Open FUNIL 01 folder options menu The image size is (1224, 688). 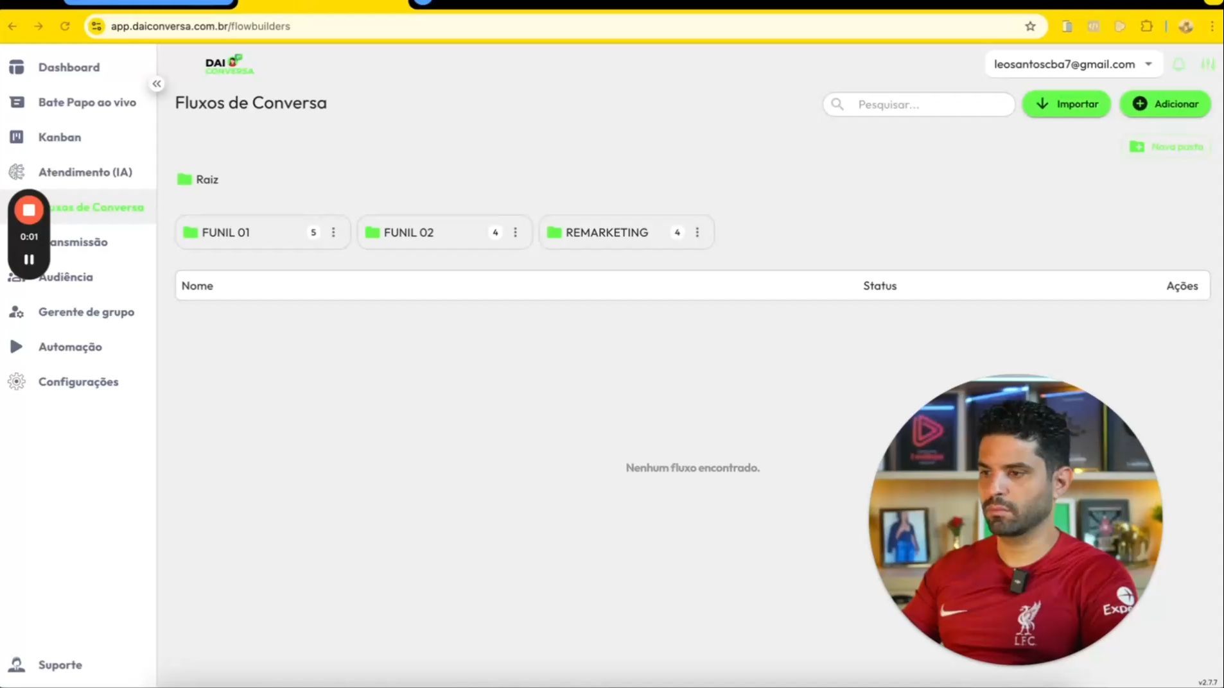[x=333, y=232]
